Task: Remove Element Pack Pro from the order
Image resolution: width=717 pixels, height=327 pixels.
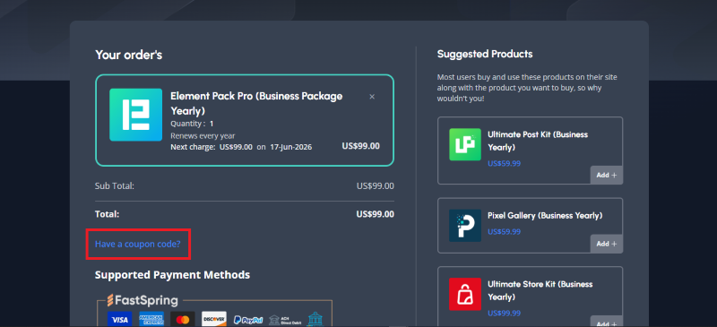Action: [x=372, y=97]
